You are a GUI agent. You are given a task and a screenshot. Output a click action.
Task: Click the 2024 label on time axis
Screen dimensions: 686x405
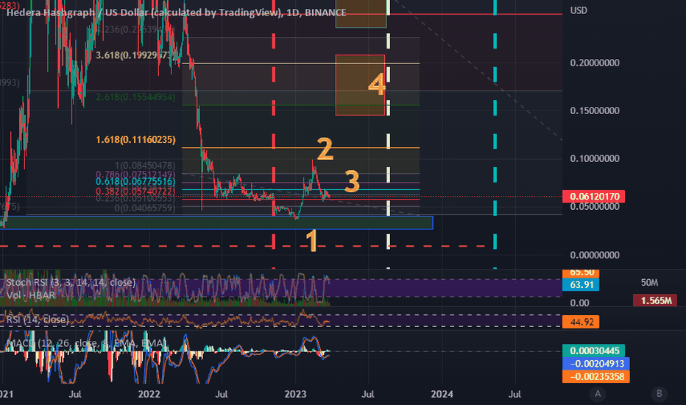(x=442, y=394)
